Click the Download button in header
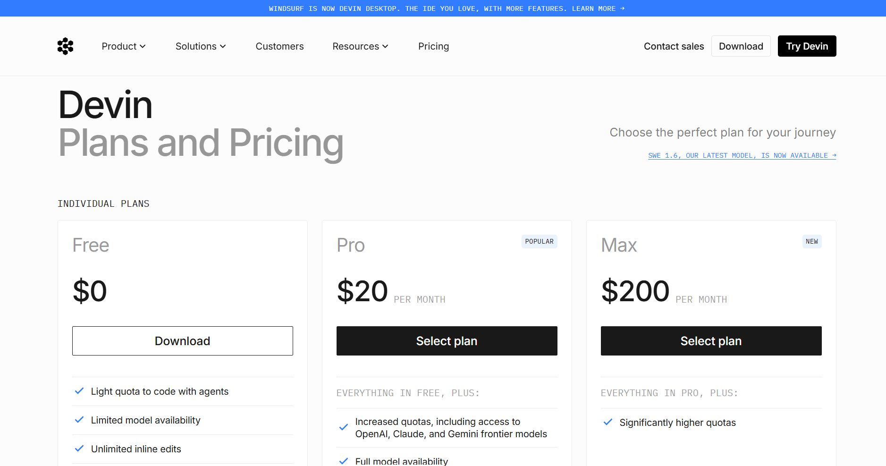 (x=741, y=46)
